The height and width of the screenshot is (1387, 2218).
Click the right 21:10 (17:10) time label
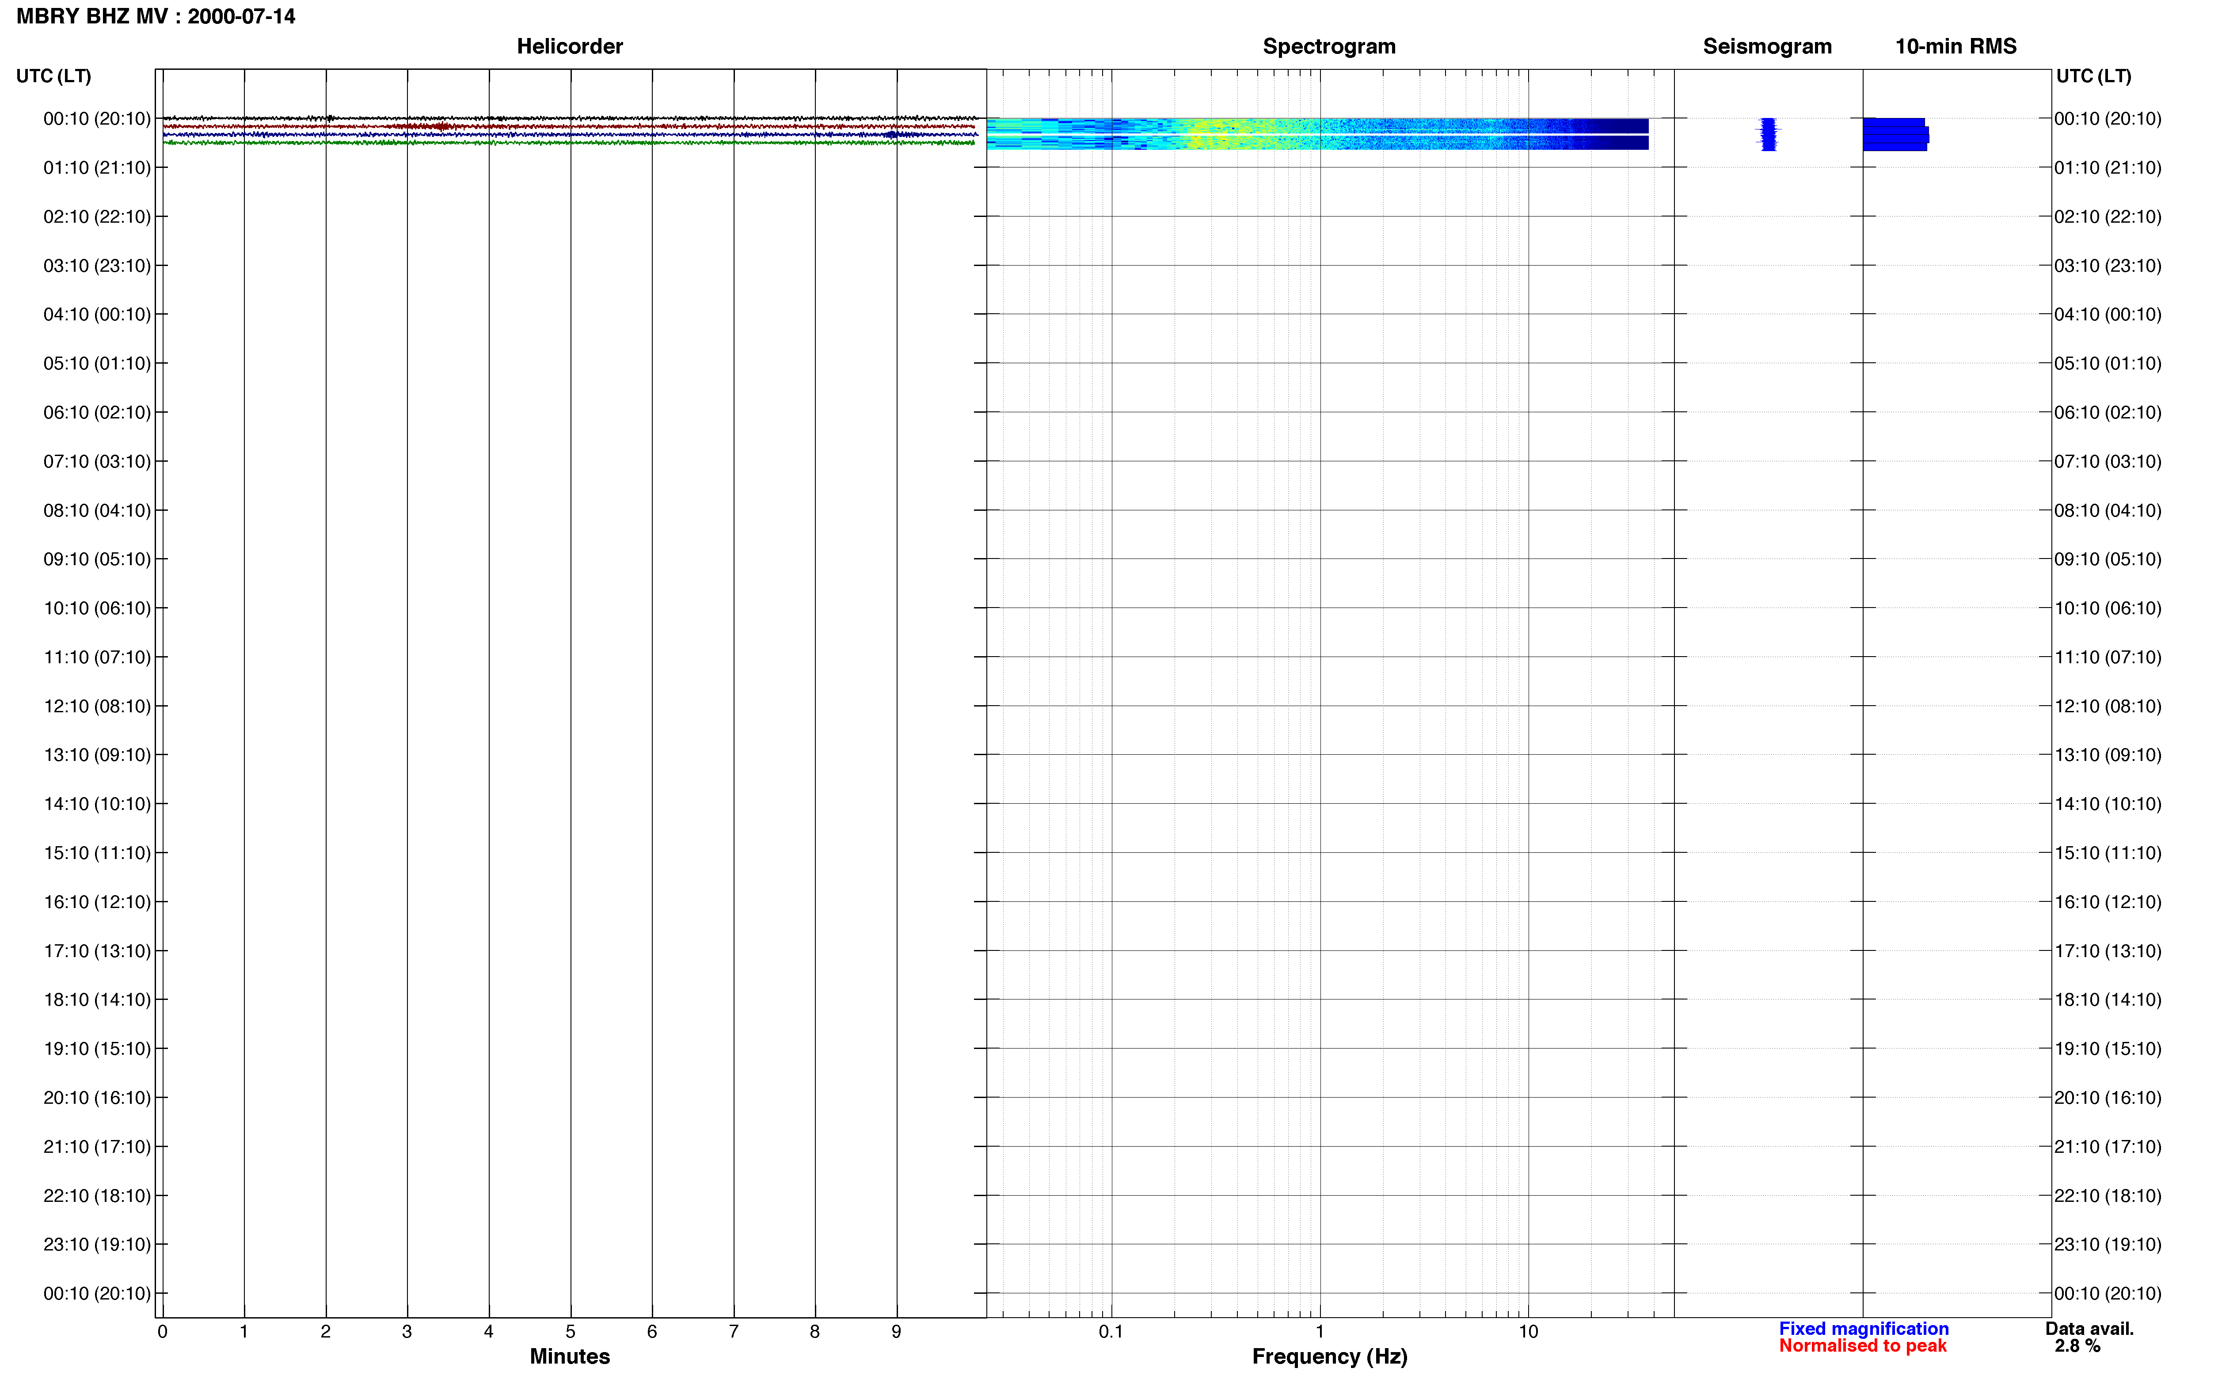(x=2107, y=1147)
